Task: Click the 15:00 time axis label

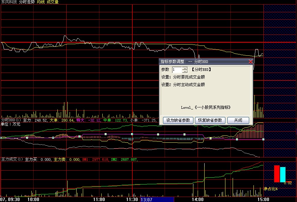Action: pyautogui.click(x=263, y=200)
